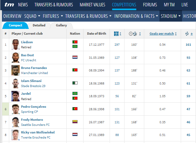Screen dimensions: 196x143
Task: Sort by matches played pitch icon
Action: pyautogui.click(x=116, y=33)
